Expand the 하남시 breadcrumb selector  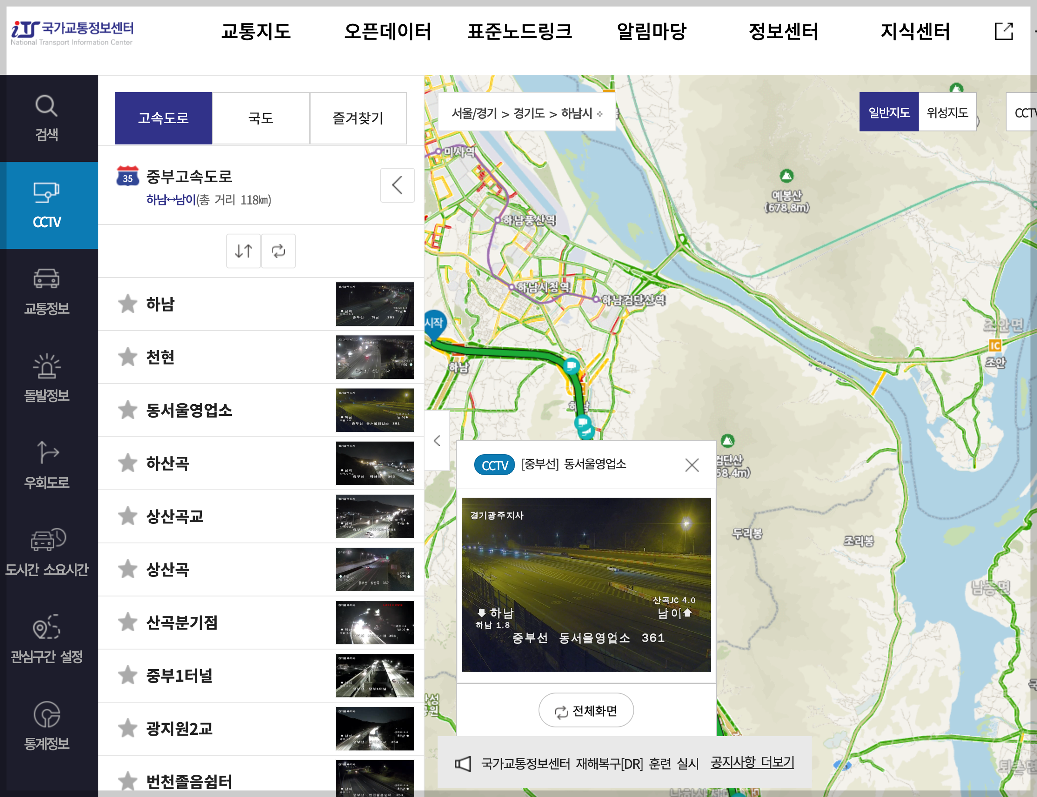point(601,114)
